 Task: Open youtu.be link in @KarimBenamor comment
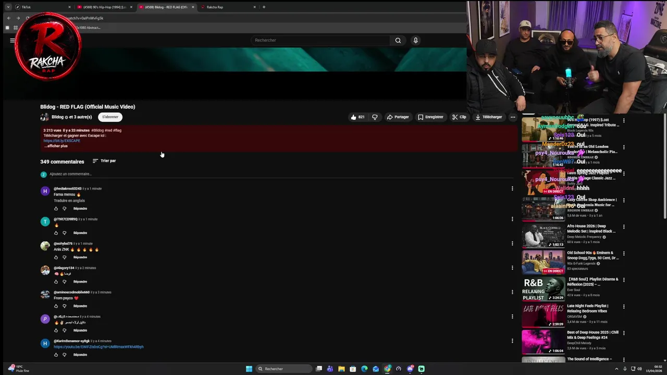(x=98, y=347)
